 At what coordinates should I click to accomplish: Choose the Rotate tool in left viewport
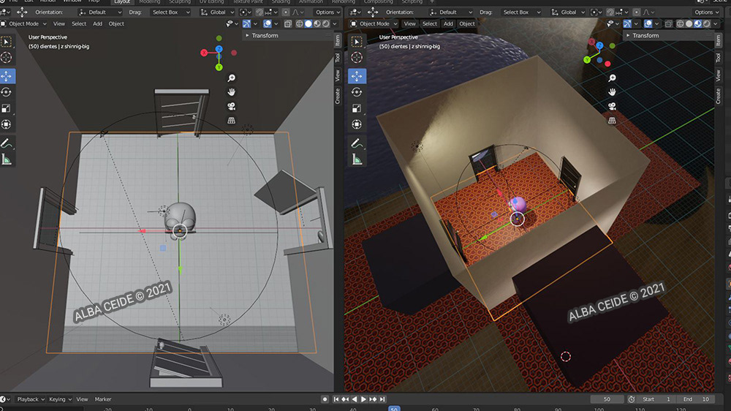click(x=7, y=92)
